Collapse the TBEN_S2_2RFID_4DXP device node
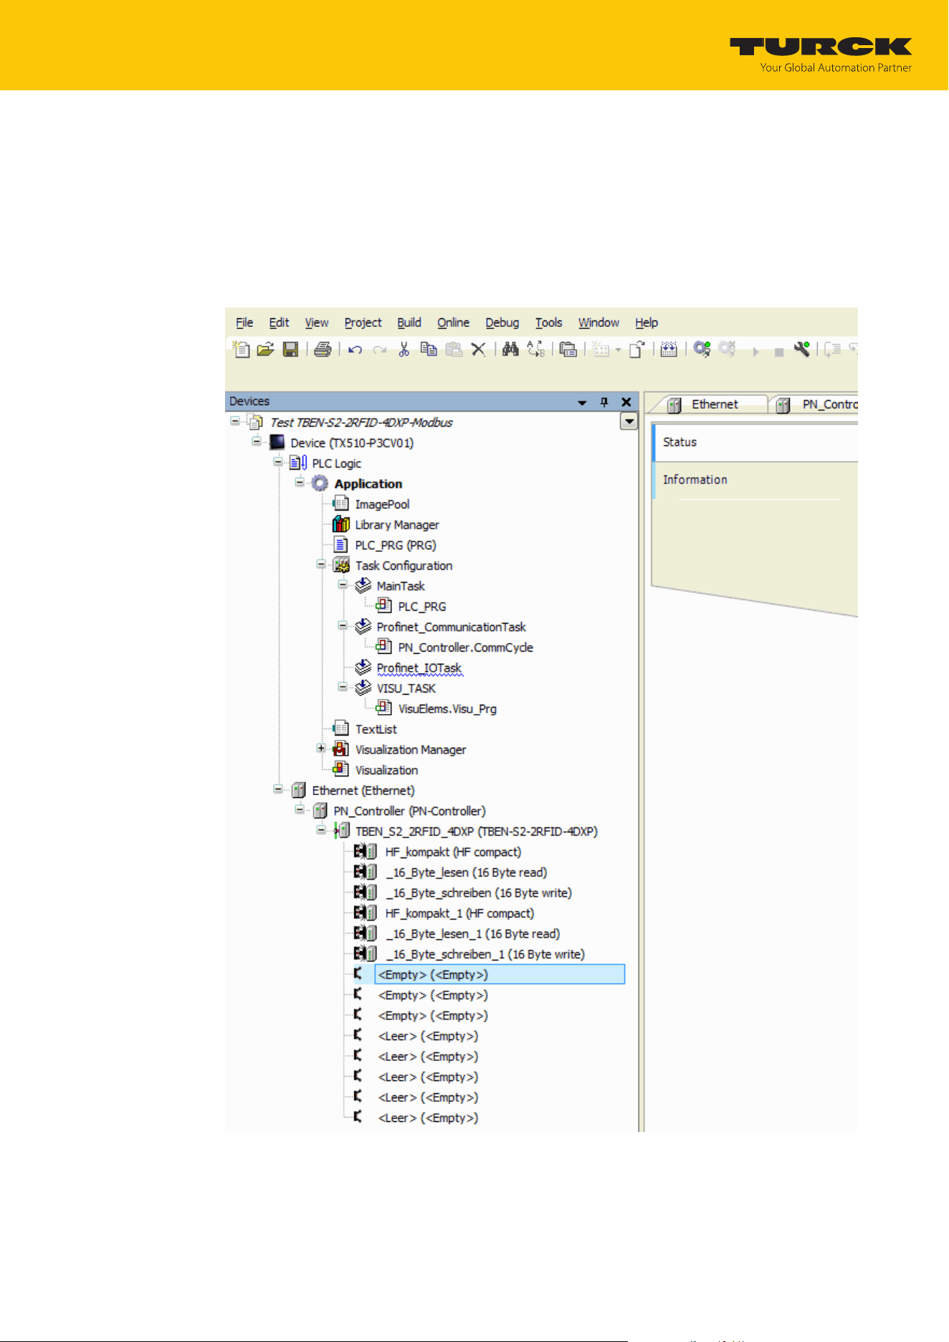This screenshot has height=1342, width=949. 321,829
